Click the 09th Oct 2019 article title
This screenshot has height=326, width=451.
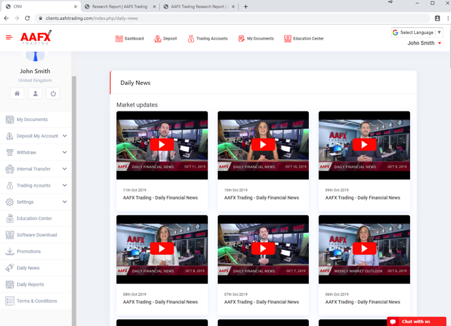click(x=363, y=198)
